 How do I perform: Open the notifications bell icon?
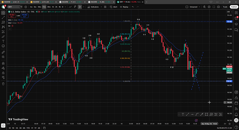236,114
